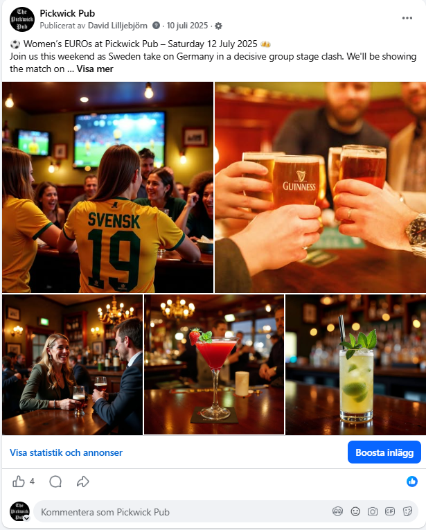Insert a GIF in the comment

tap(390, 511)
